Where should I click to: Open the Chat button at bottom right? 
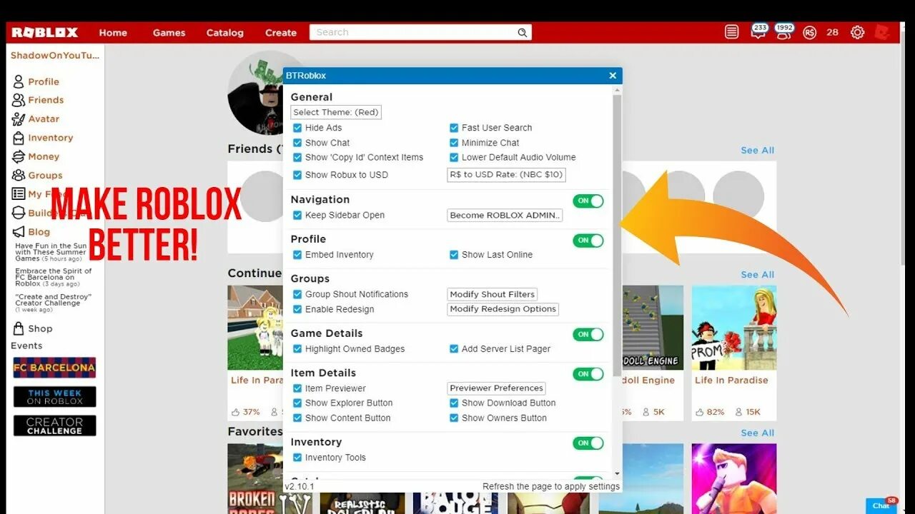pos(882,505)
